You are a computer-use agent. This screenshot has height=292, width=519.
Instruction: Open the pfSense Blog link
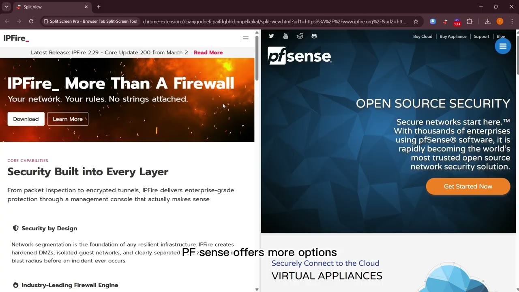click(x=501, y=36)
